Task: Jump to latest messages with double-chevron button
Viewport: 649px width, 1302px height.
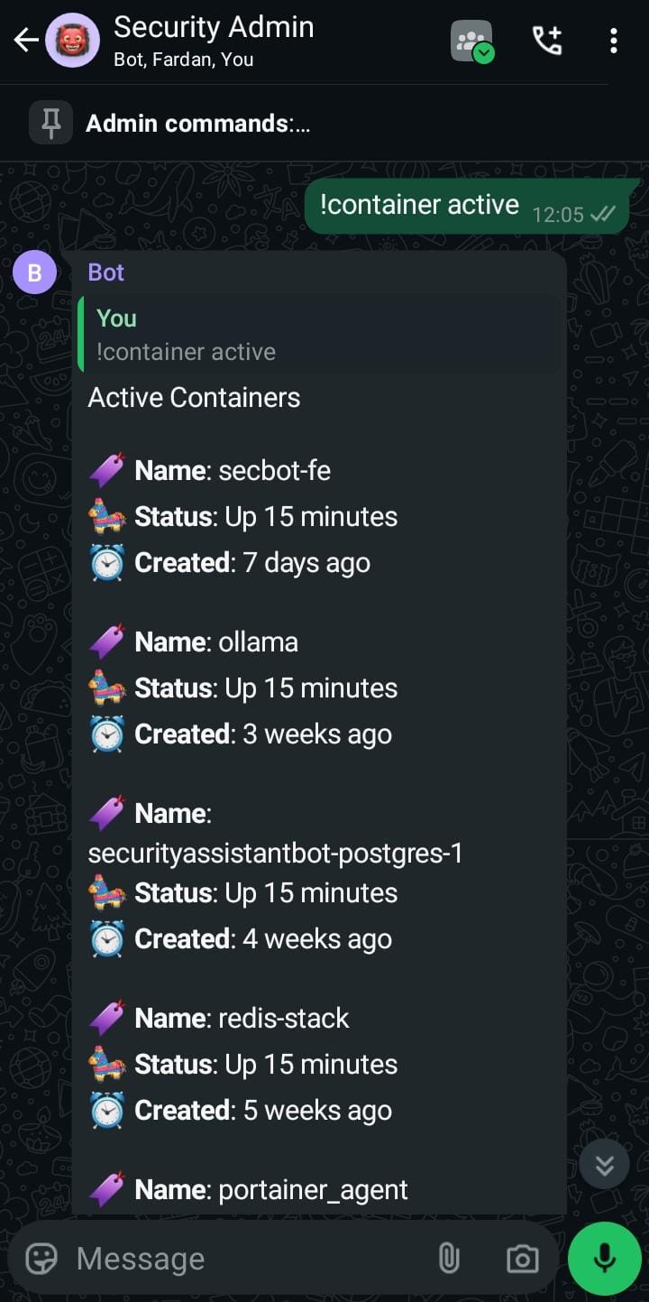Action: pos(604,1165)
